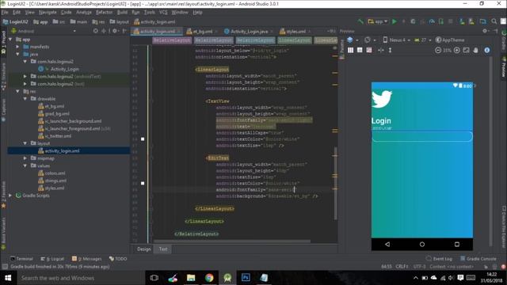Open the Nexus 4 device dropdown
507x285 pixels.
pyautogui.click(x=396, y=40)
